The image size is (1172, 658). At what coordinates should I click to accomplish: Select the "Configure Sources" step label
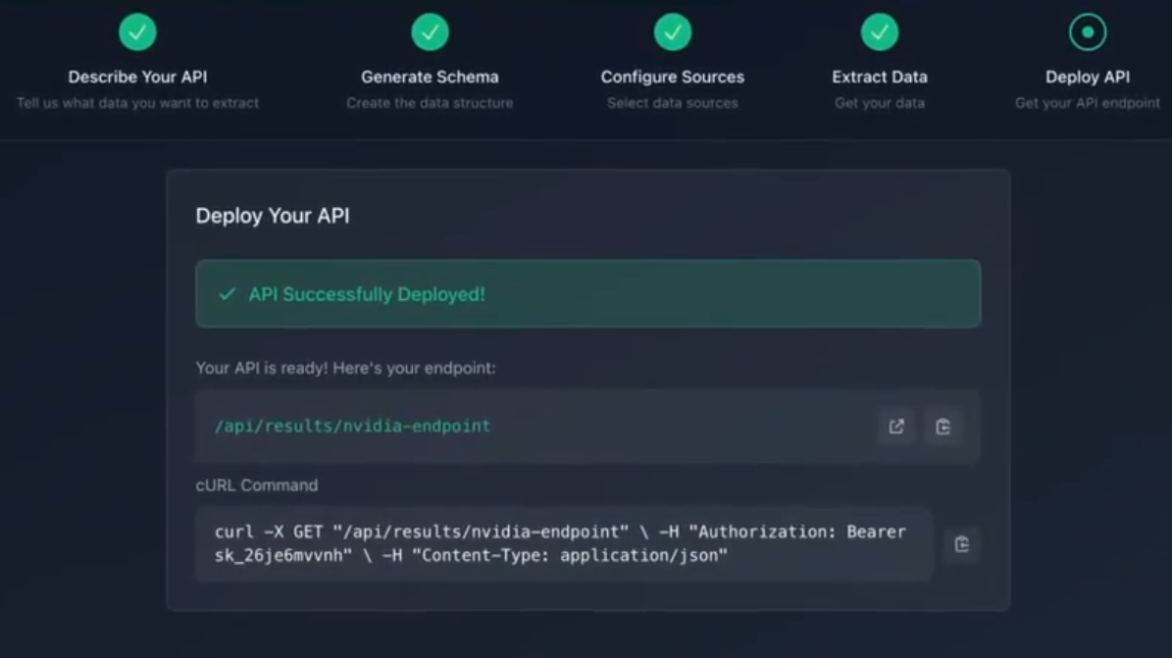(x=672, y=76)
